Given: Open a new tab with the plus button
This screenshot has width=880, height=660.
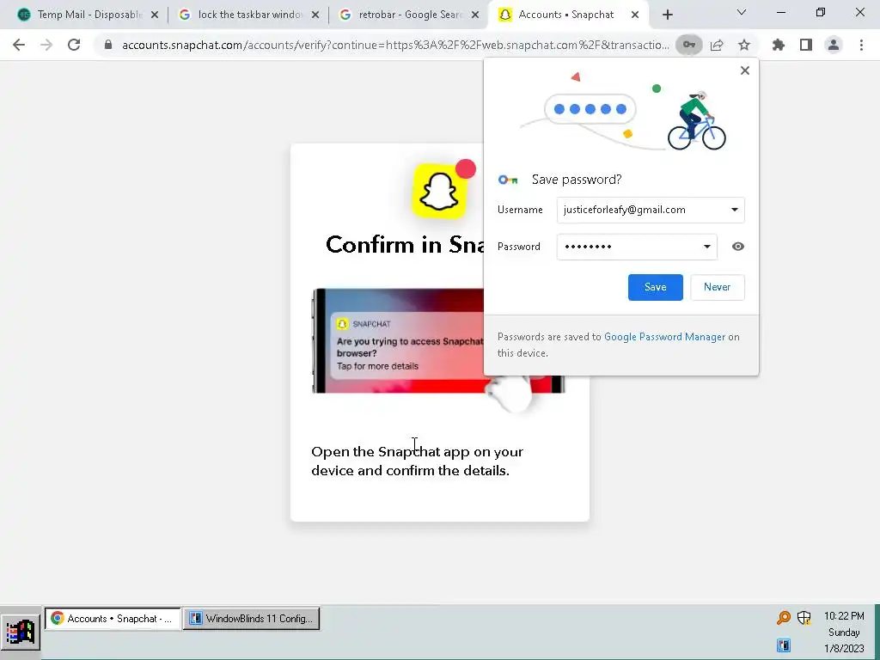Looking at the screenshot, I should (x=667, y=15).
